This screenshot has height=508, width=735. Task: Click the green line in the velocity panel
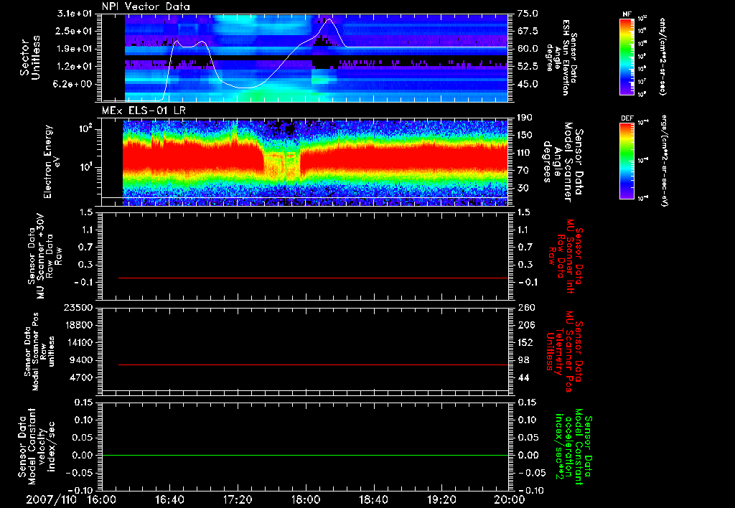coord(304,455)
